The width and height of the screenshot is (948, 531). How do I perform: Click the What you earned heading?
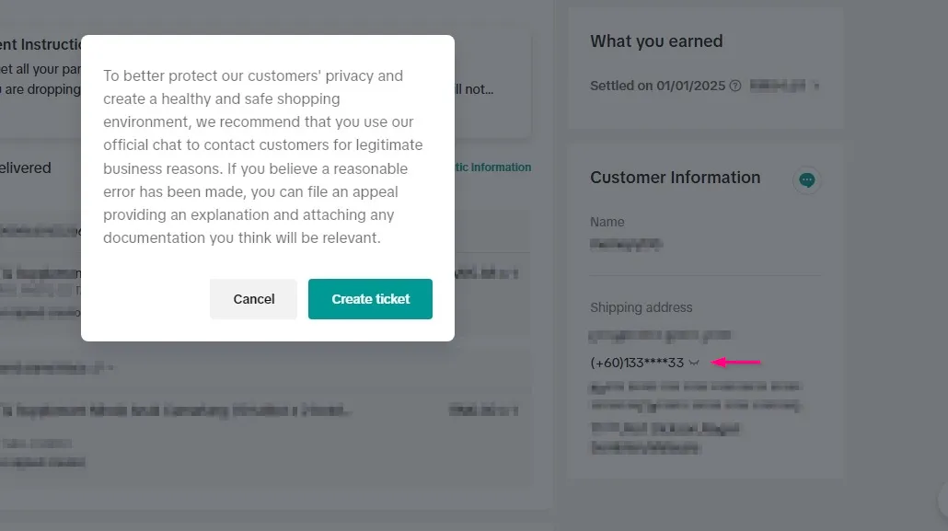656,41
